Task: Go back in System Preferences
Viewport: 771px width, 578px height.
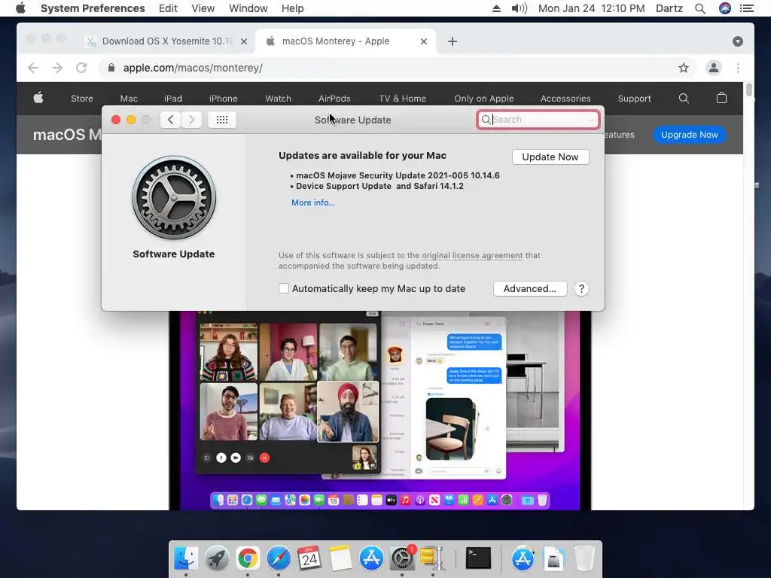Action: (171, 120)
